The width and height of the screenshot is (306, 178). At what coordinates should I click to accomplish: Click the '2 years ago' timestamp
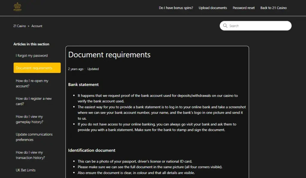coord(76,69)
